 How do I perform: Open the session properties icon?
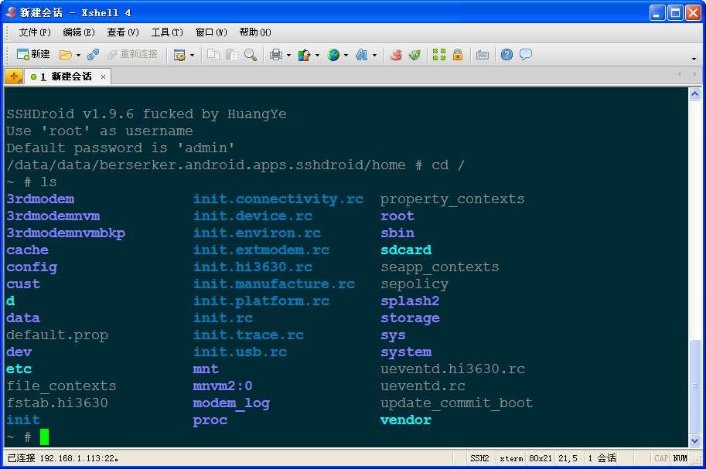pos(179,55)
